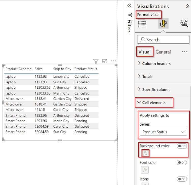
Task: Open the Series dropdown showing Product Status
Action: point(163,132)
